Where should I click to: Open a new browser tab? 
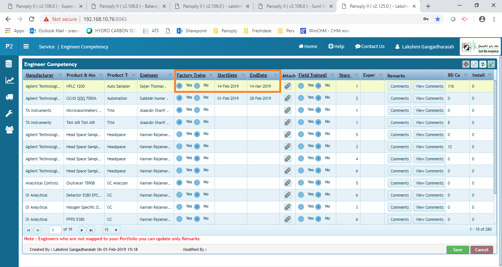pos(428,6)
